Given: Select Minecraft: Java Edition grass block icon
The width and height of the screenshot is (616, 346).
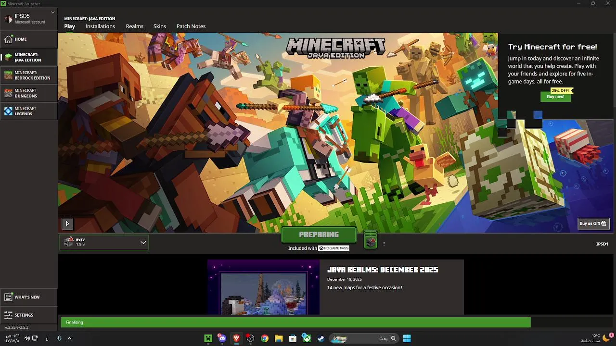Looking at the screenshot, I should (8, 57).
